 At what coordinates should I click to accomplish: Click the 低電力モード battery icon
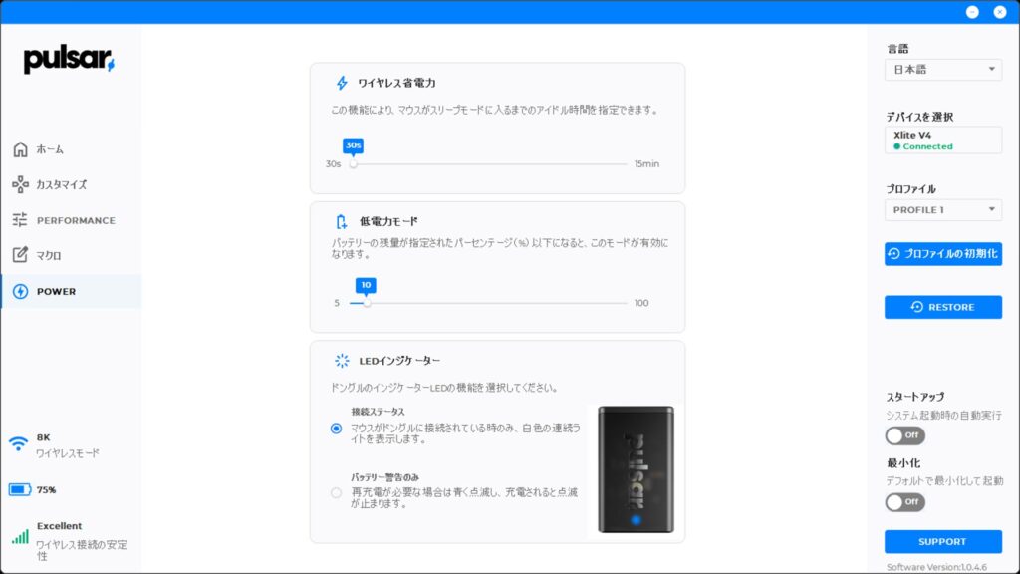click(342, 222)
